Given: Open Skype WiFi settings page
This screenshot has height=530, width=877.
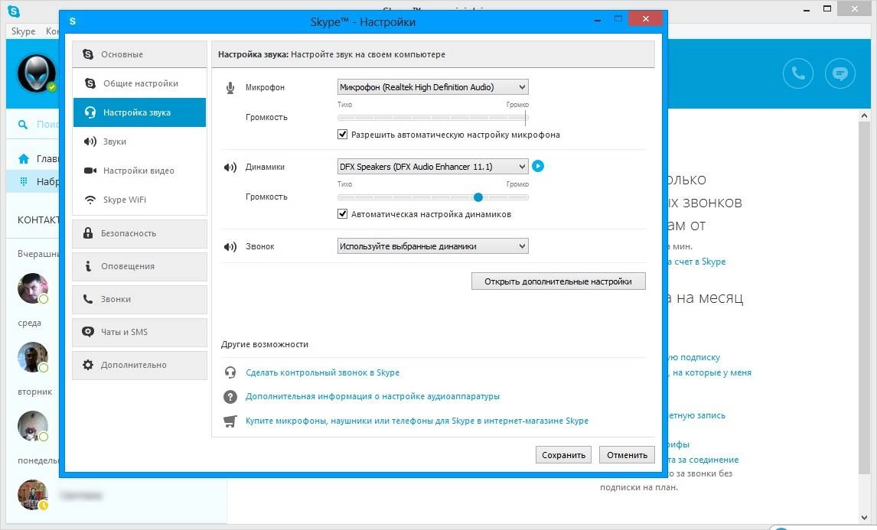Looking at the screenshot, I should pos(139,200).
